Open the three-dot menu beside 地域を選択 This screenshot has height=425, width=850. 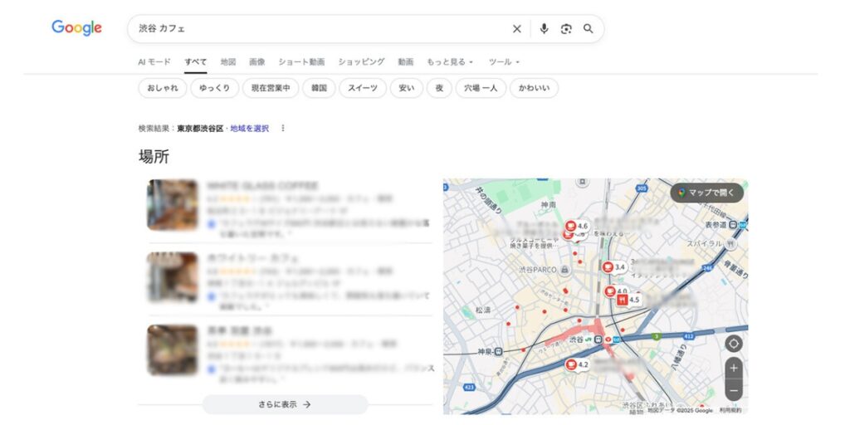[x=283, y=129]
